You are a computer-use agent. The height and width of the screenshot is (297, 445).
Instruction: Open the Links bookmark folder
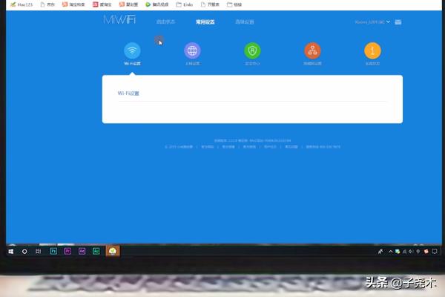[x=185, y=4]
